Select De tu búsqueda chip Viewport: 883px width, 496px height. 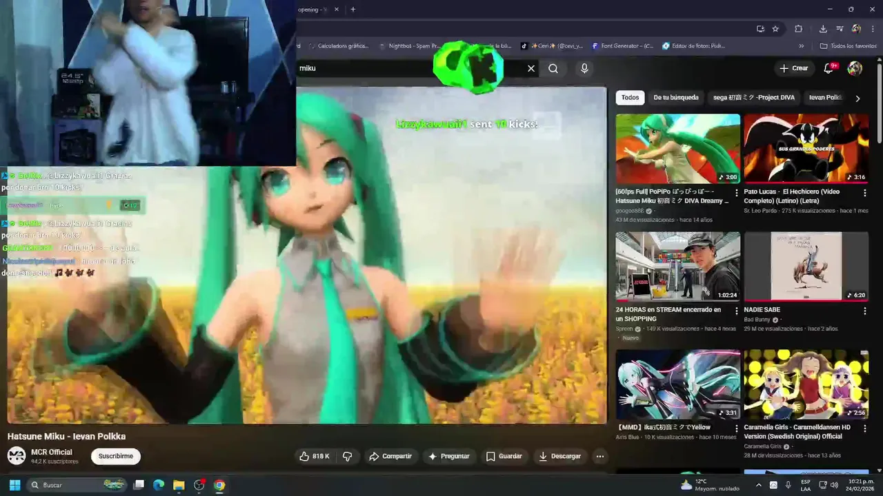676,97
